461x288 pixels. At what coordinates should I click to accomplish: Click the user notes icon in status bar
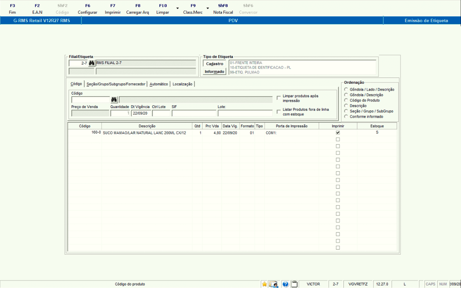(274, 284)
